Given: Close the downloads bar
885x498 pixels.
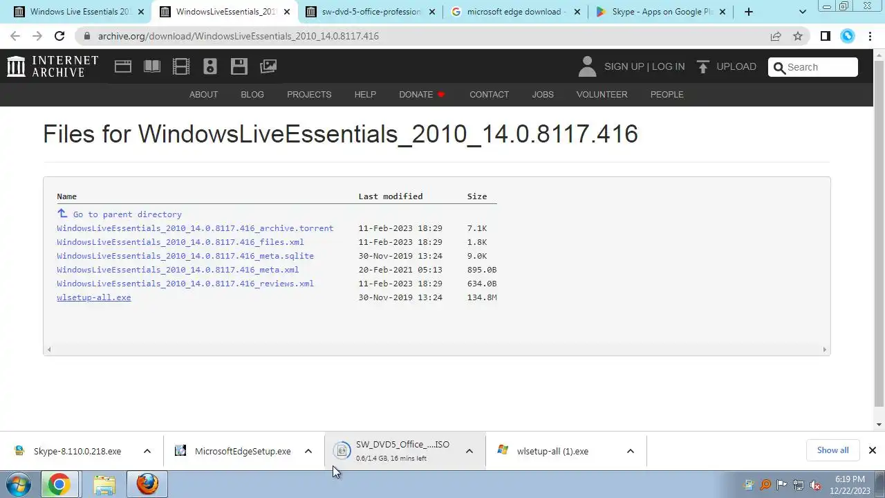Looking at the screenshot, I should pos(873,450).
